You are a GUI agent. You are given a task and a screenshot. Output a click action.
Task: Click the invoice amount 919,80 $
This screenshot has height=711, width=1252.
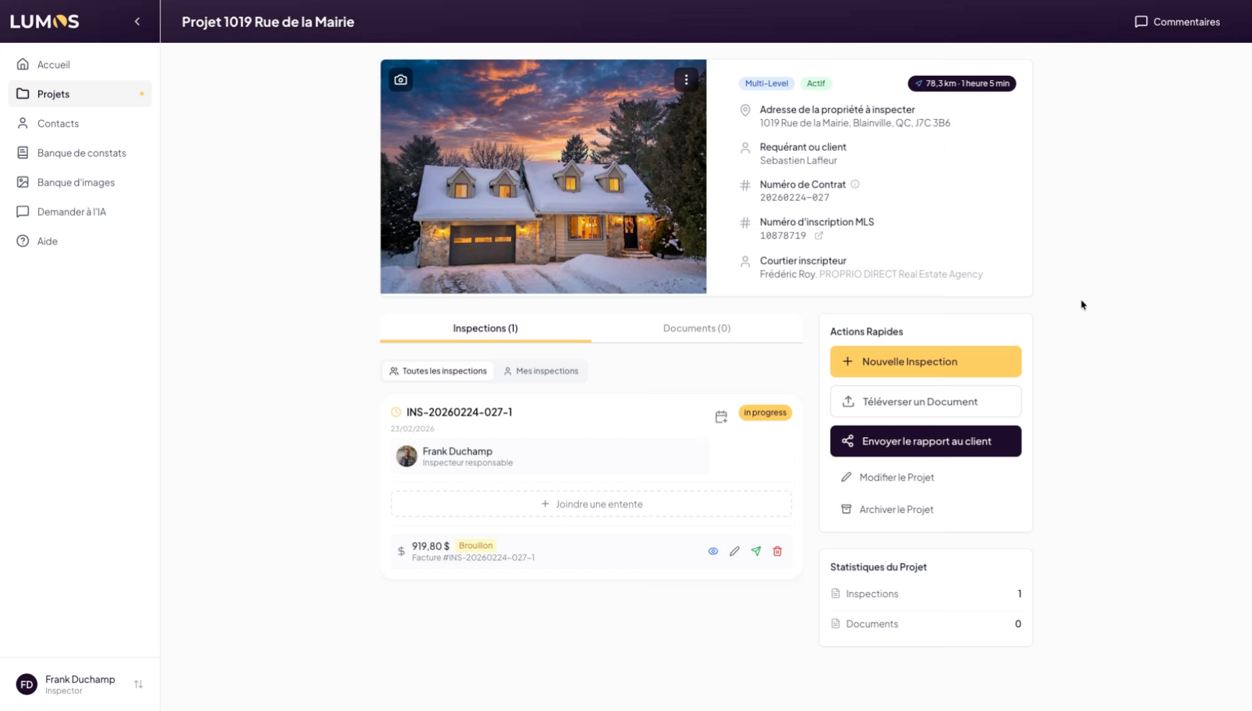(x=431, y=546)
